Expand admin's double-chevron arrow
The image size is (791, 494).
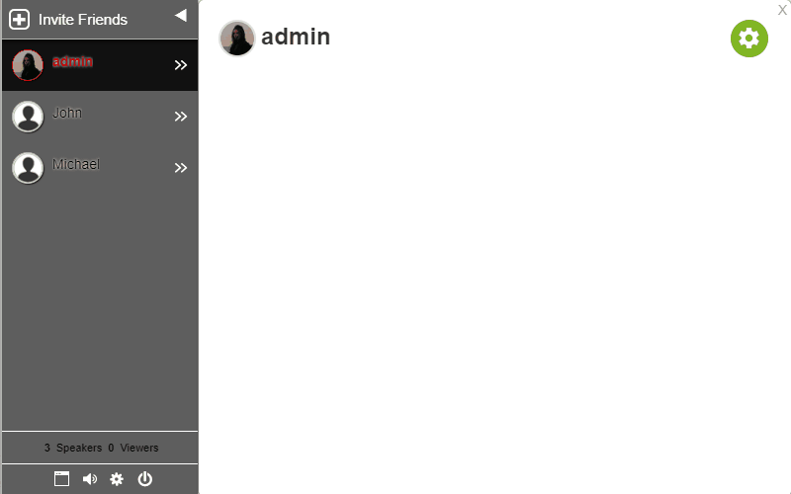(x=181, y=65)
